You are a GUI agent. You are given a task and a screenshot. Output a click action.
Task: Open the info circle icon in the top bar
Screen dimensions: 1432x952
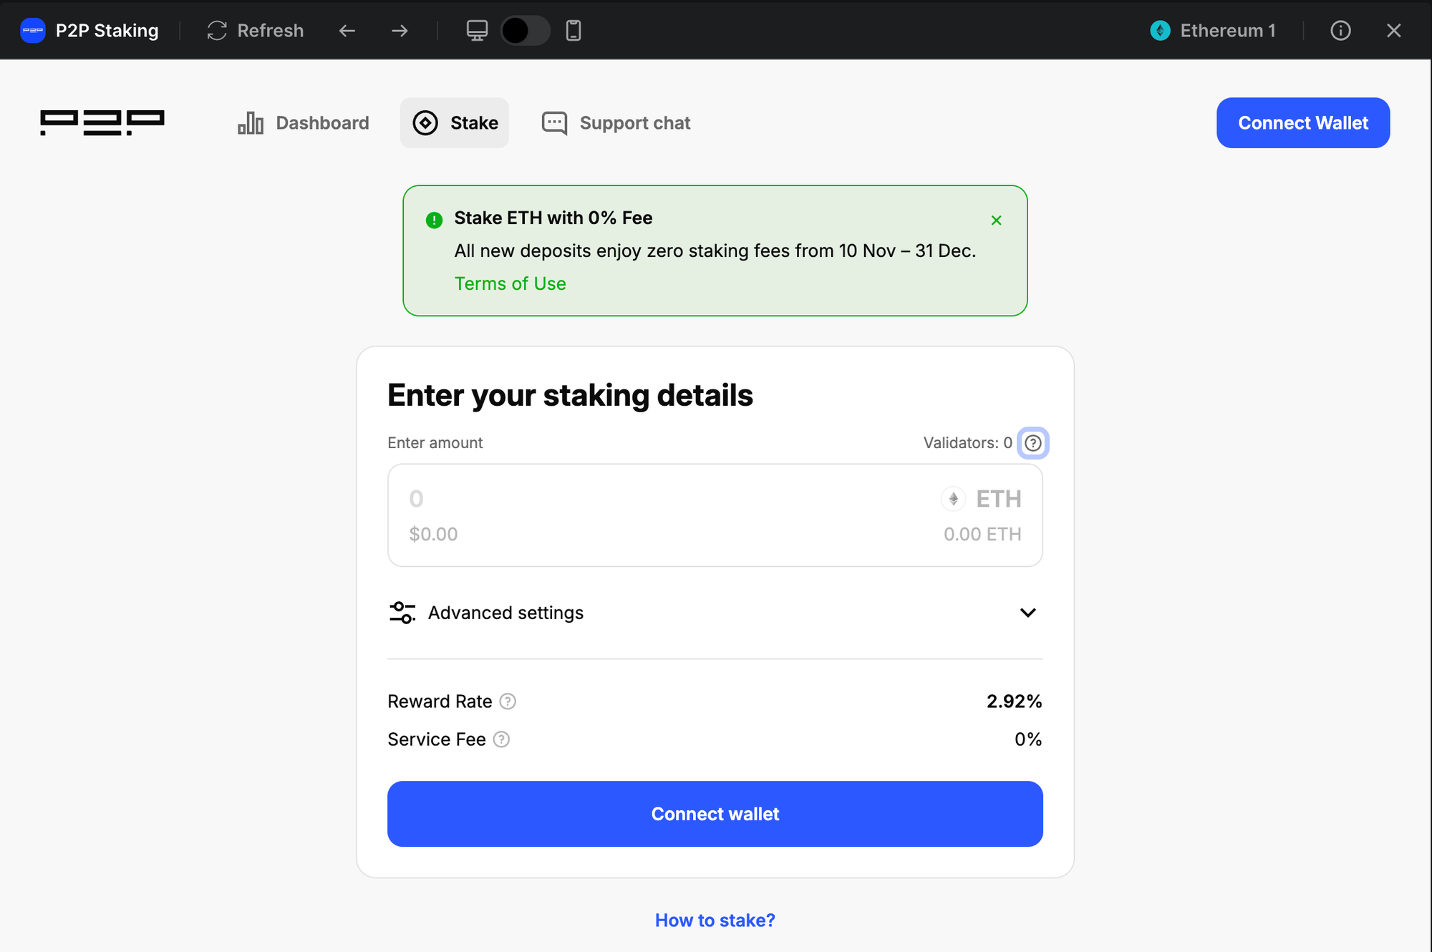(1340, 31)
